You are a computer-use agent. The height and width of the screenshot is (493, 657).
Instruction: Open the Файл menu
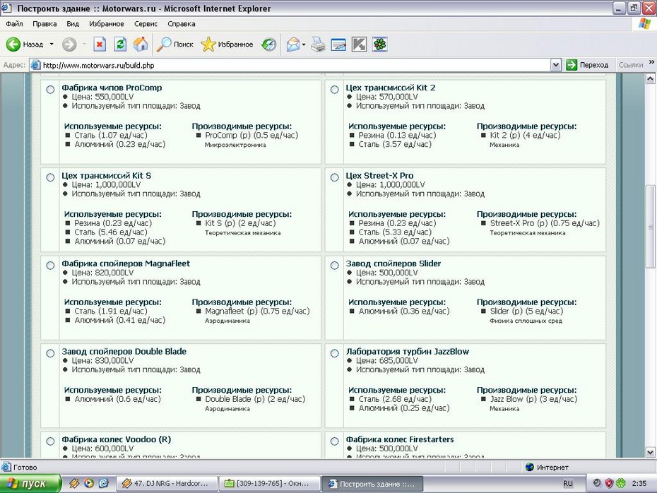14,24
